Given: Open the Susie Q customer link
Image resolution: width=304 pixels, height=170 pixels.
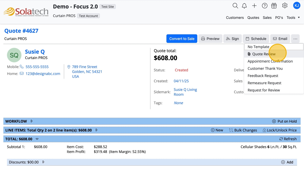Looking at the screenshot, I should 35,52.
